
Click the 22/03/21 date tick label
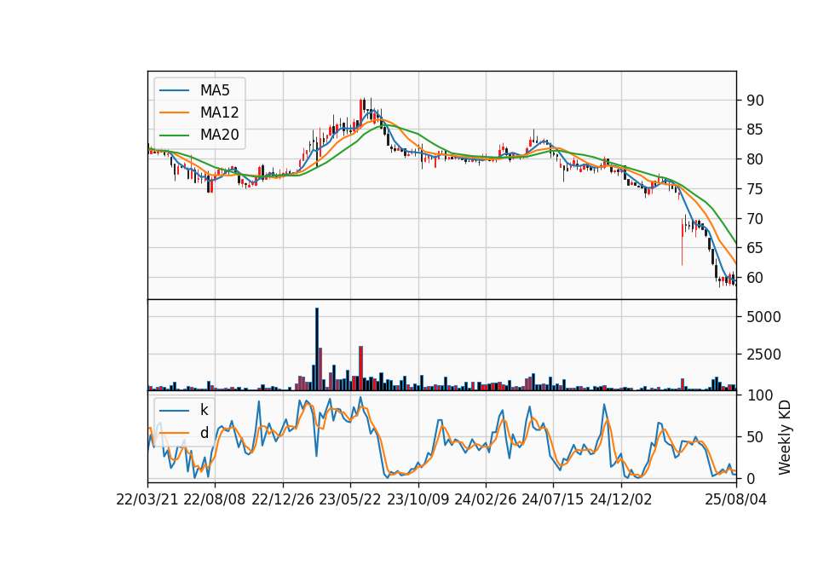147,499
